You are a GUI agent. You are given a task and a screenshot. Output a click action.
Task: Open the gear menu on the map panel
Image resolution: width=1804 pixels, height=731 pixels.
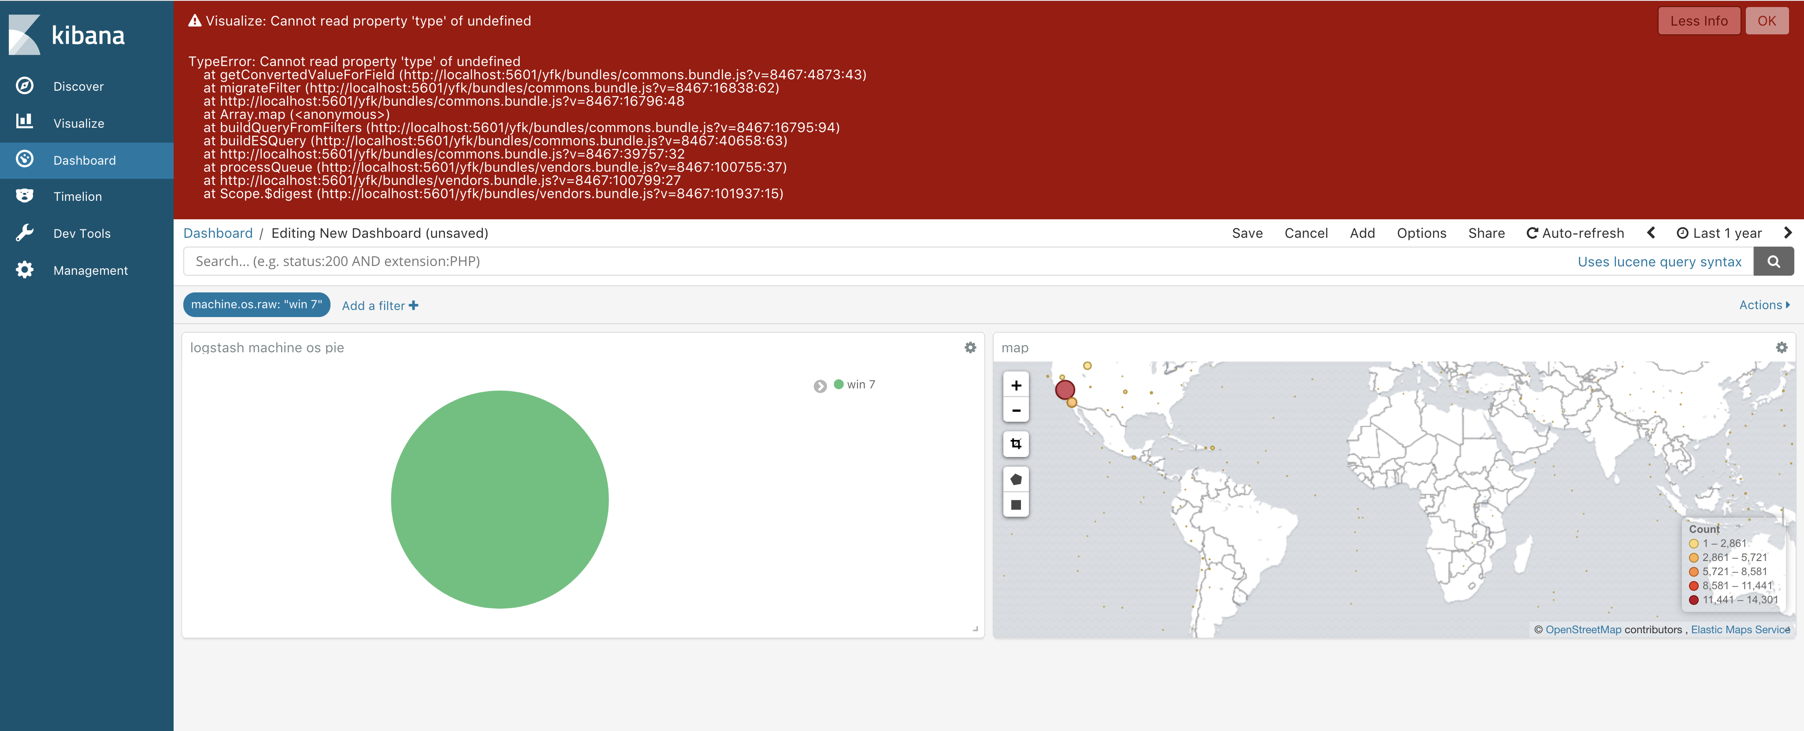[1782, 347]
